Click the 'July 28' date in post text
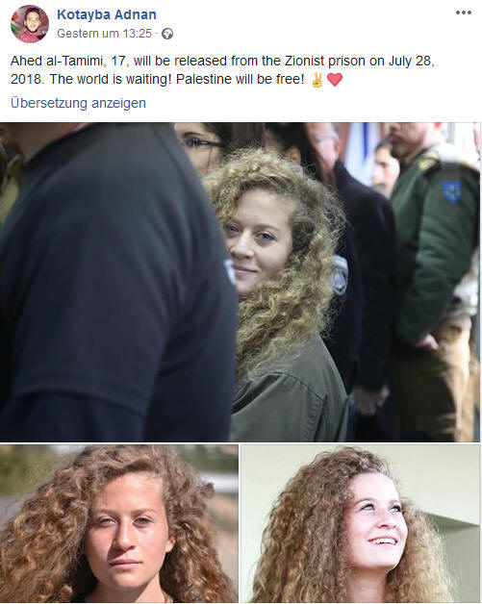Image resolution: width=482 pixels, height=604 pixels. pyautogui.click(x=410, y=62)
